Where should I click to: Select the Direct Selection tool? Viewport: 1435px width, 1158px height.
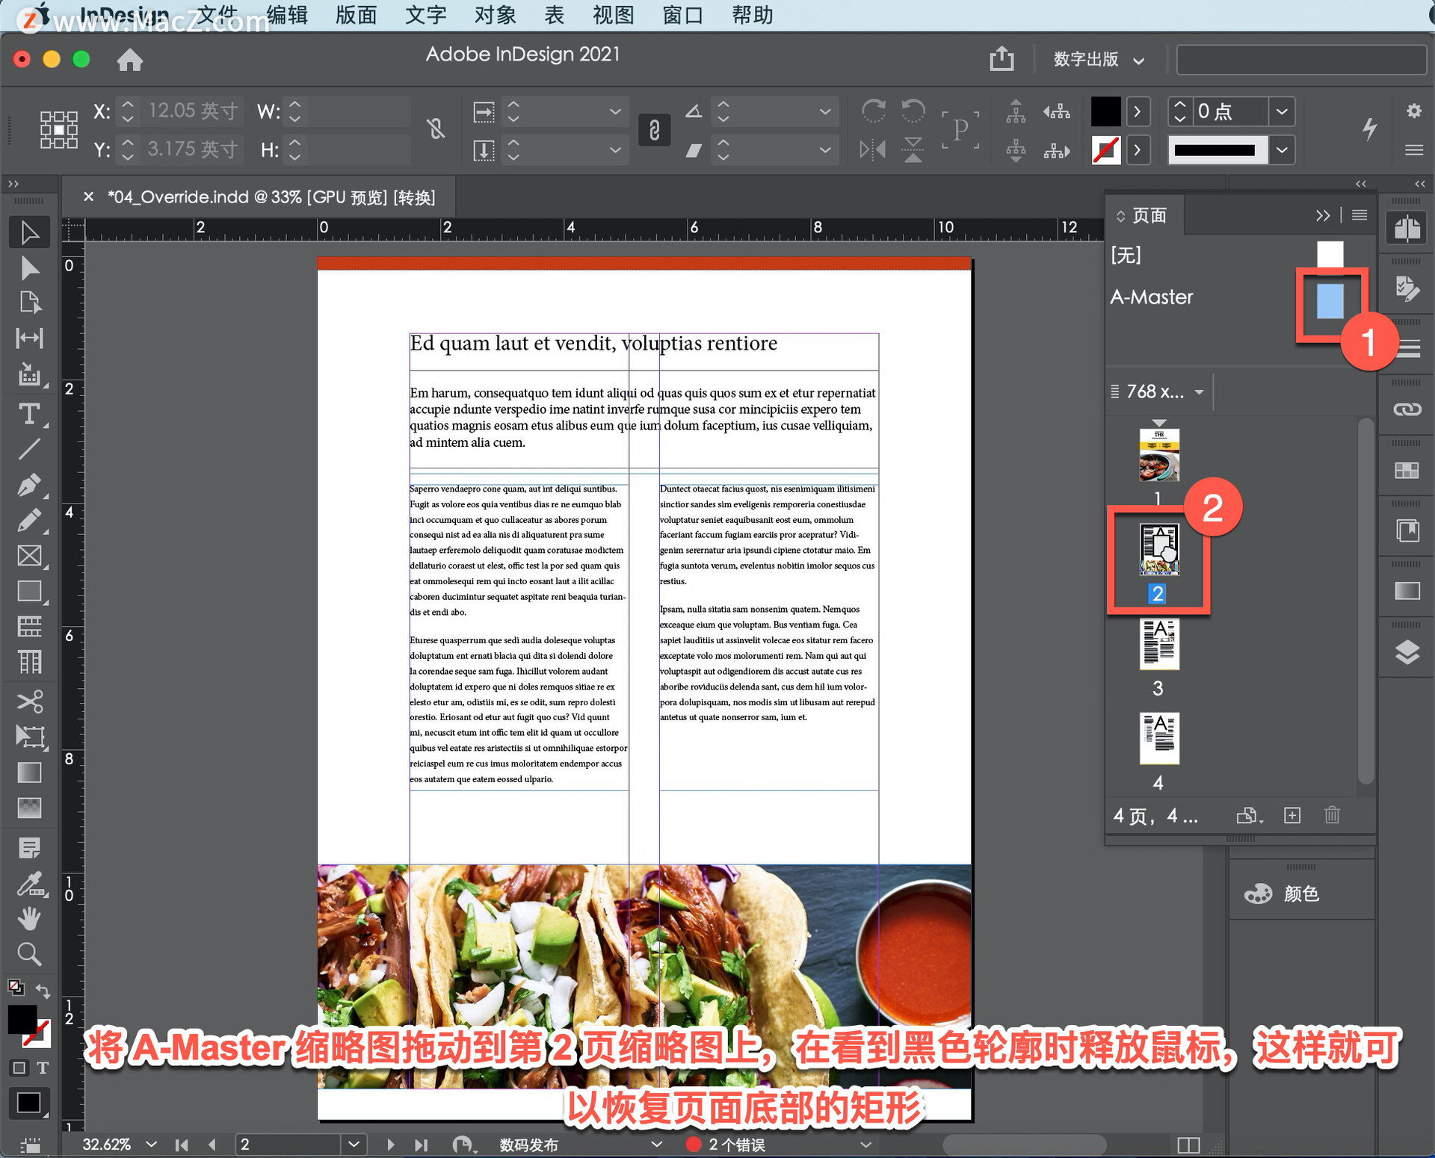(29, 267)
